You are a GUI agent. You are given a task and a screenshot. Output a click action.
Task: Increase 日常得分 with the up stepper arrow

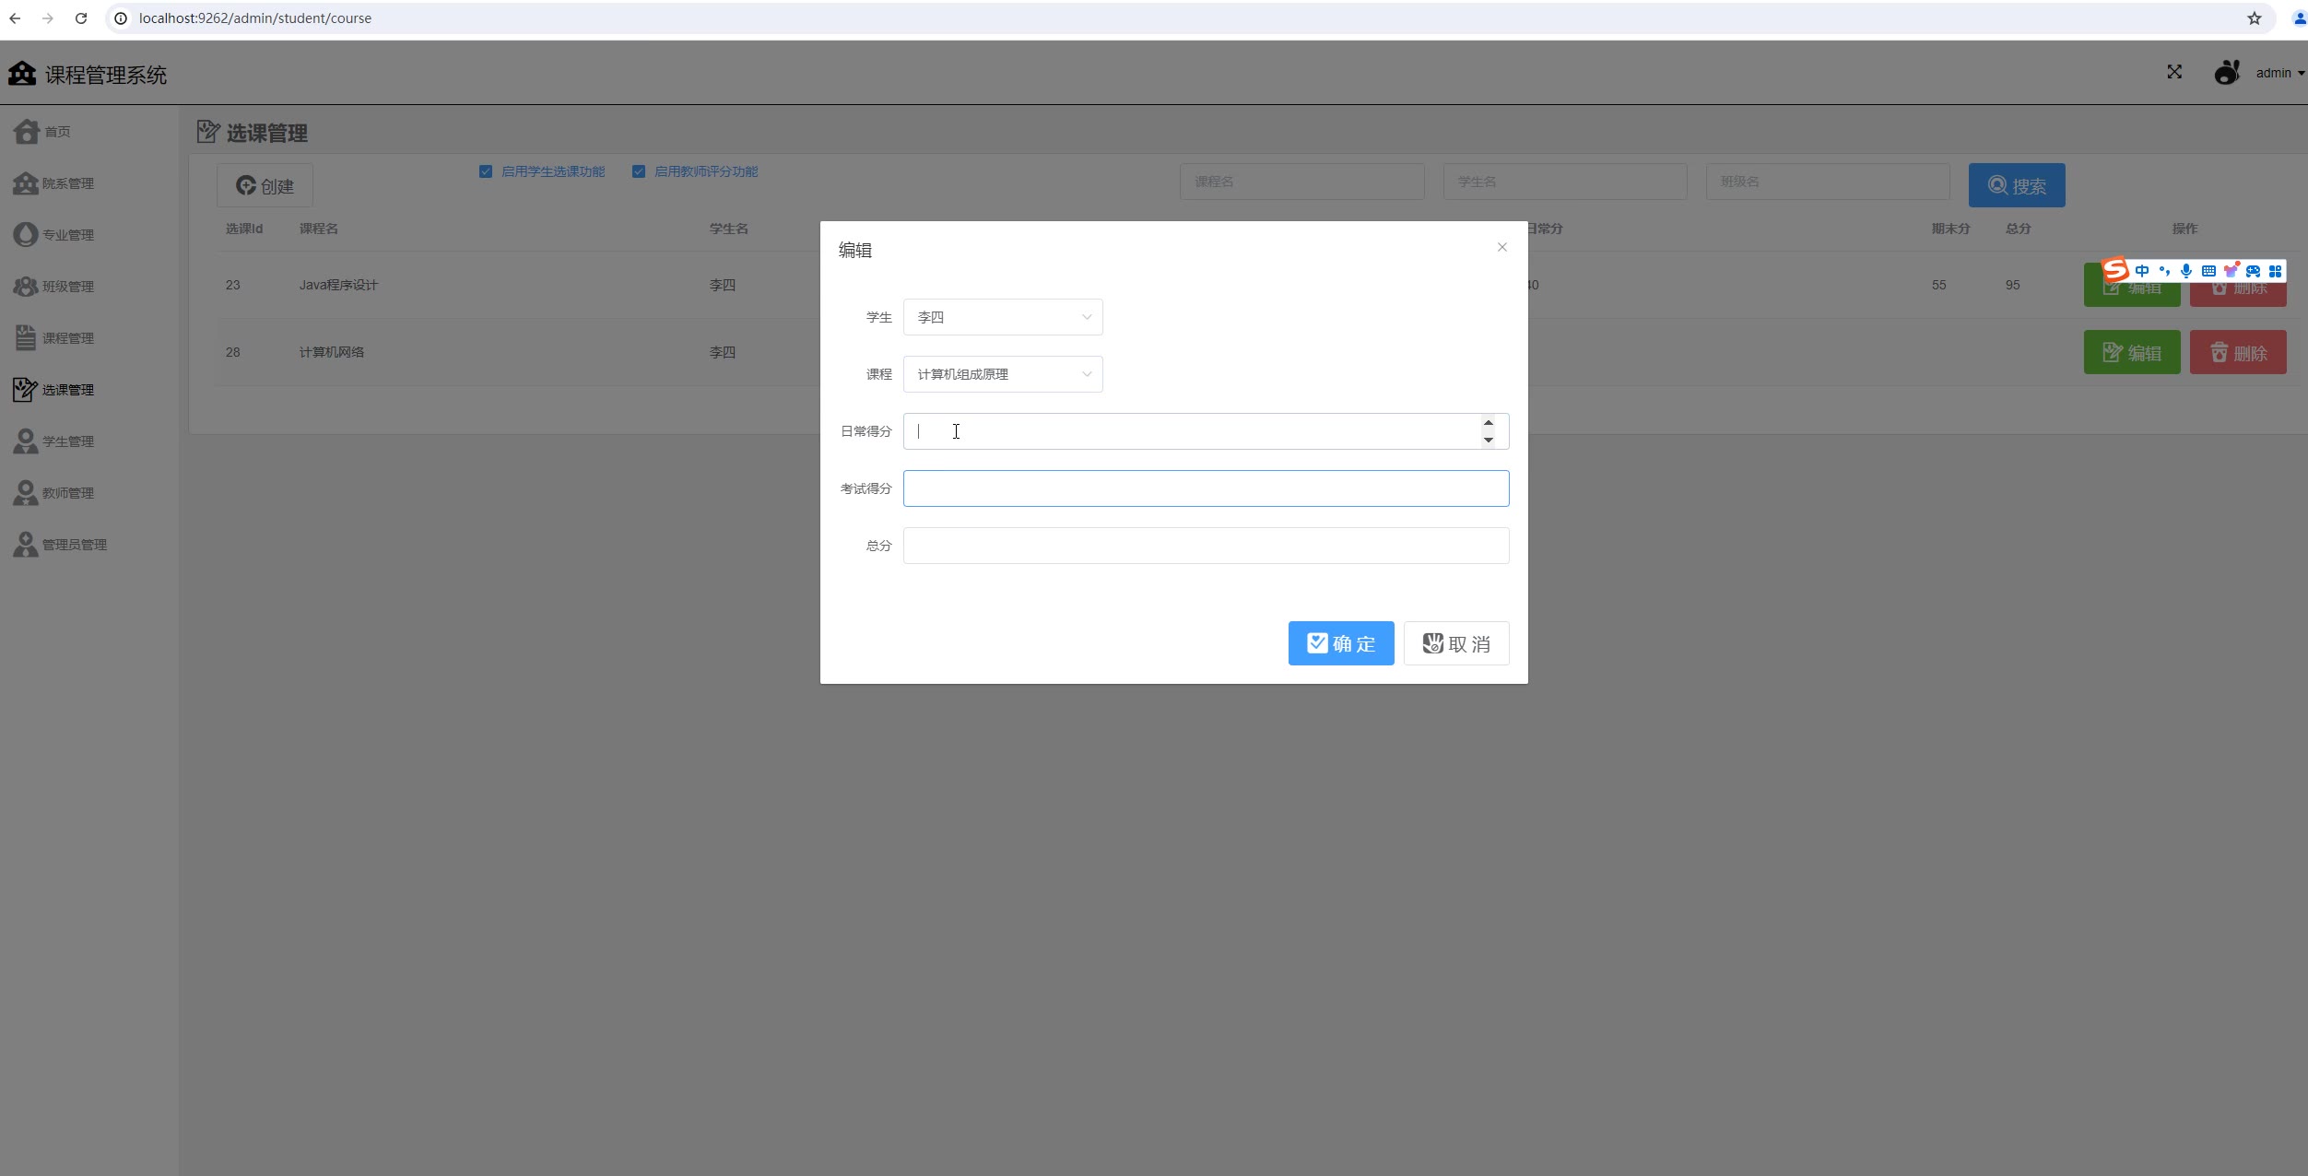(x=1488, y=423)
